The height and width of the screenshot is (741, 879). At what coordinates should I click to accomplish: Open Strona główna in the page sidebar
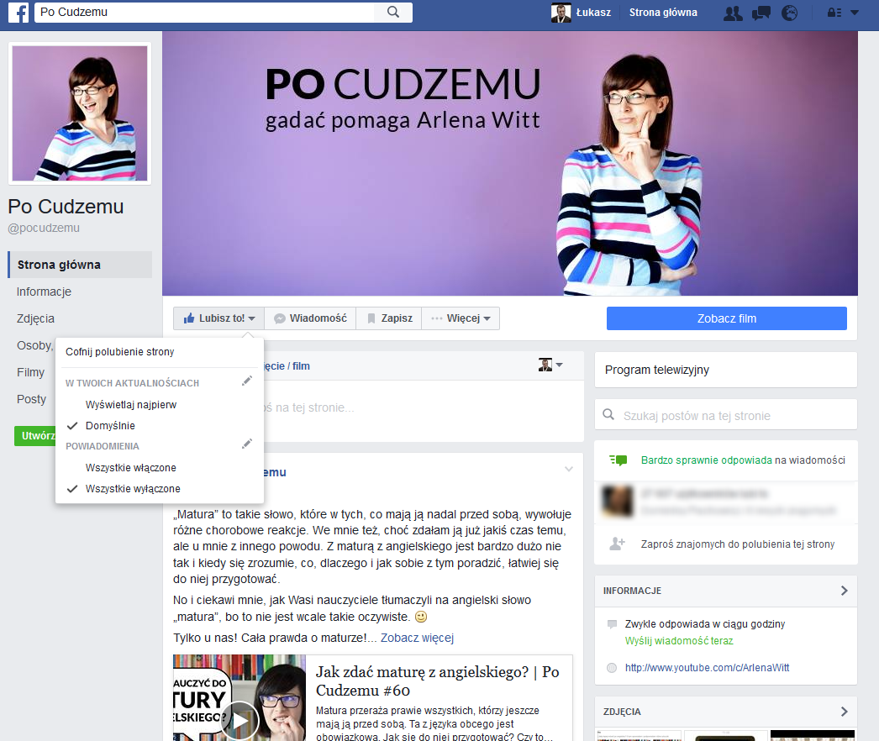click(x=80, y=265)
